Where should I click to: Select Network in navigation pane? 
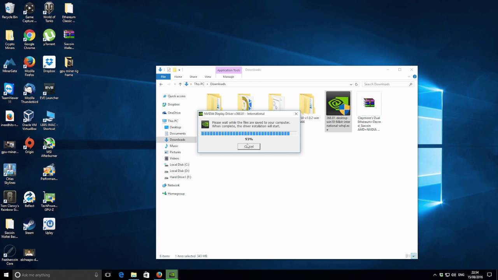click(174, 185)
